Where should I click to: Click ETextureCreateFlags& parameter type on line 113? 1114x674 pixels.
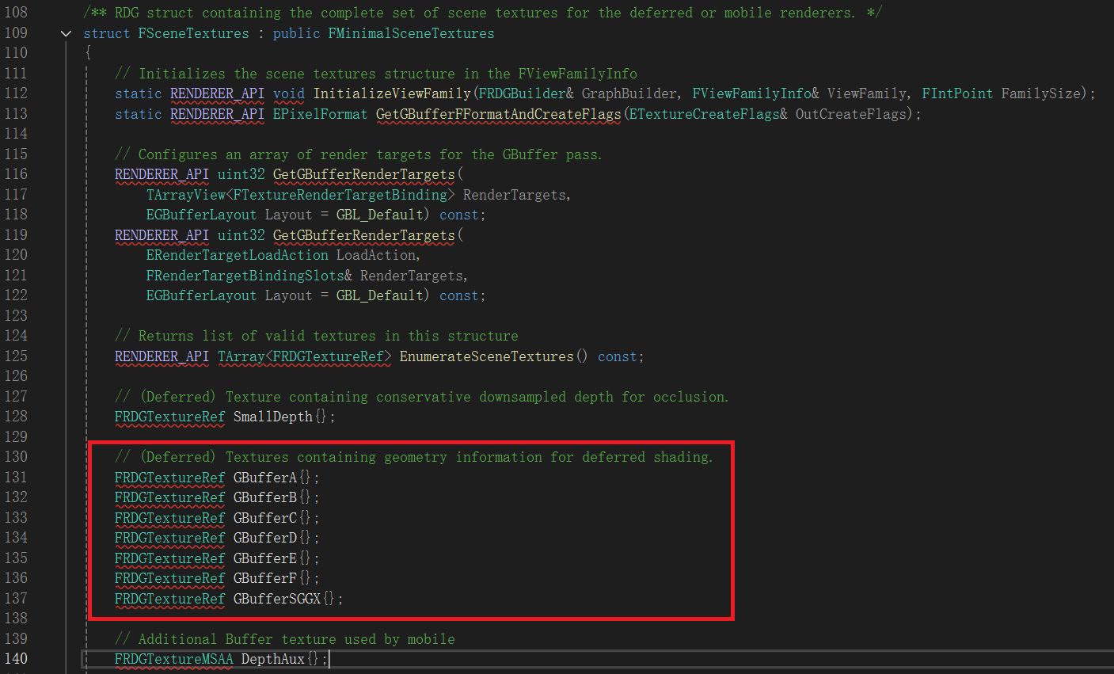coord(708,114)
